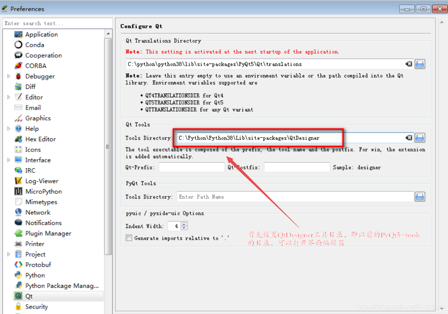Open the Log-Viewer icon
The width and height of the screenshot is (448, 314).
pos(18,181)
